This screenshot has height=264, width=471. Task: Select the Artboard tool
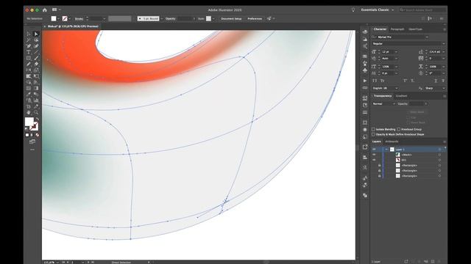(29, 106)
